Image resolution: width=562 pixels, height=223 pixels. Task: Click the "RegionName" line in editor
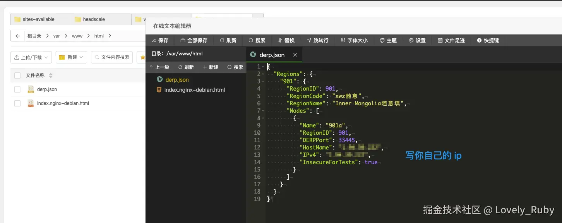coord(346,103)
